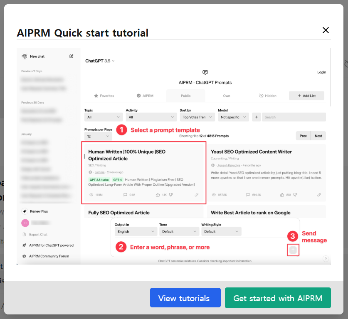This screenshot has width=348, height=319.
Task: Click the AIPRM Community Forum label
Action: point(49,256)
